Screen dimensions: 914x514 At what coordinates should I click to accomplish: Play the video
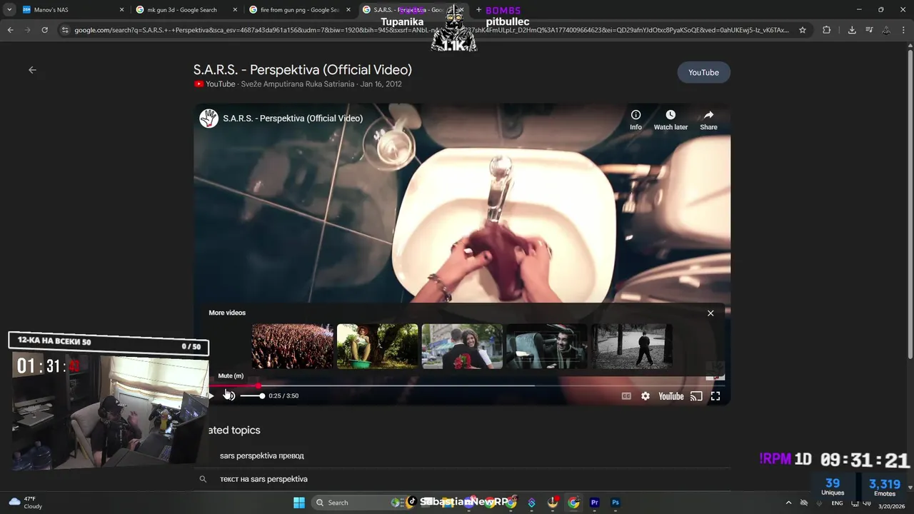[211, 396]
